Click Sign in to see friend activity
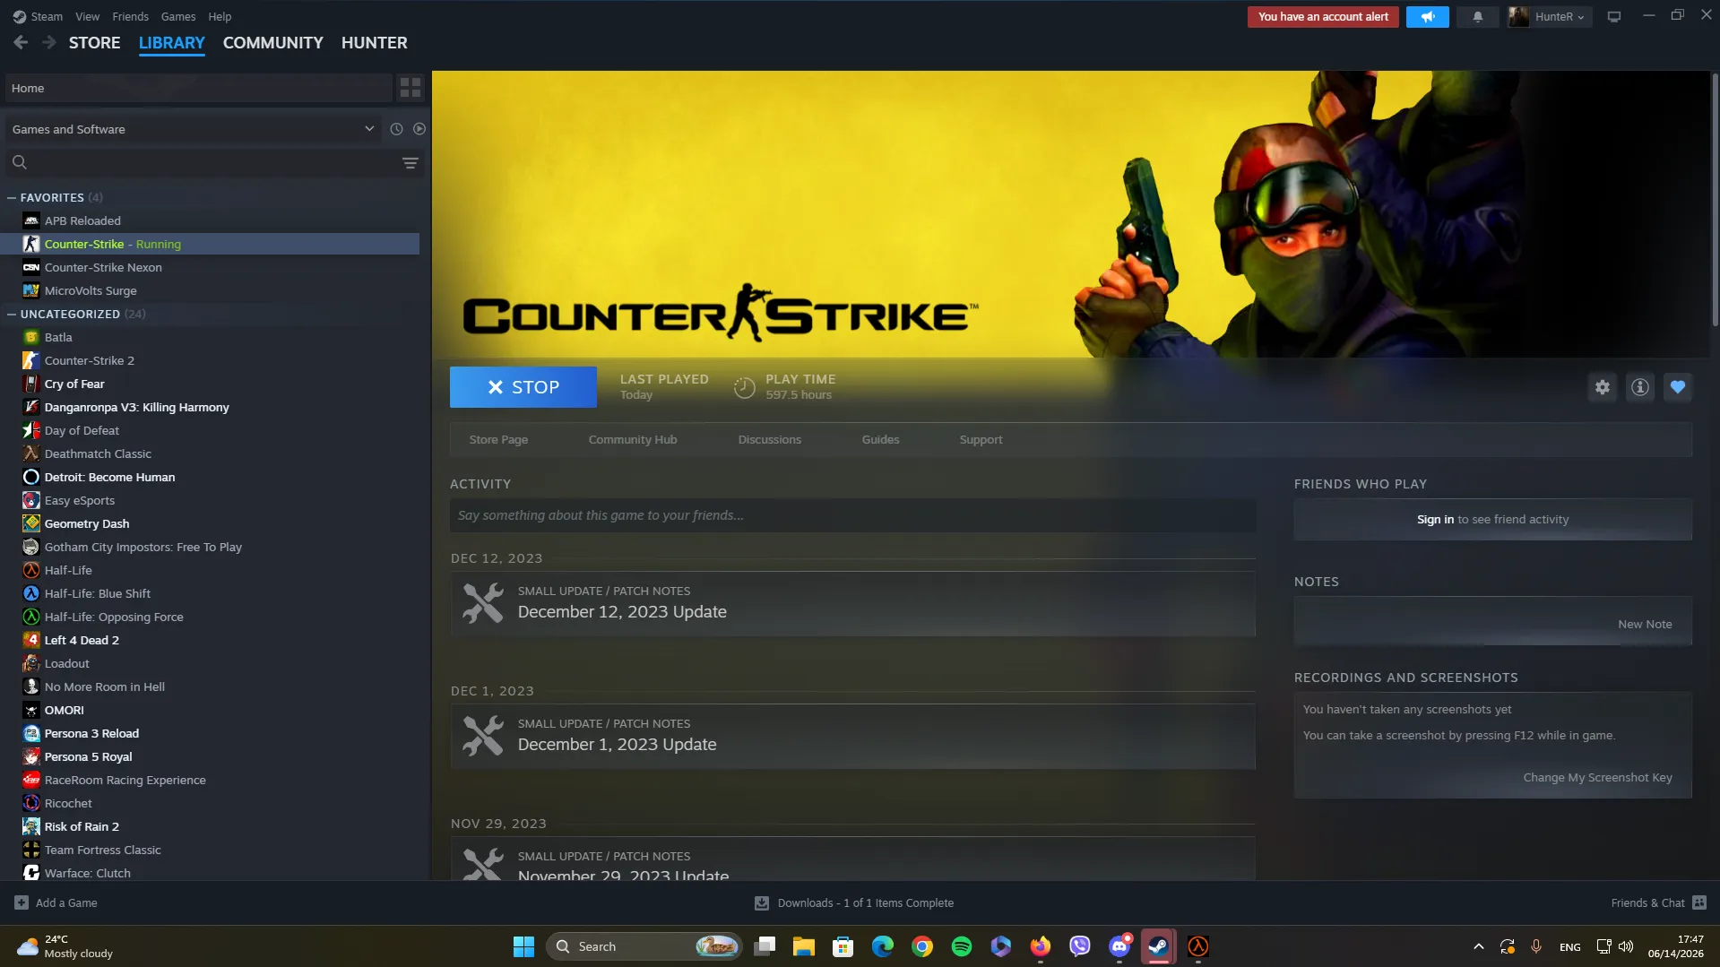The width and height of the screenshot is (1720, 967). (x=1436, y=519)
